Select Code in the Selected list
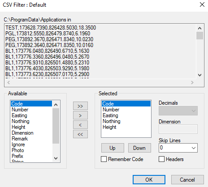 pyautogui.click(x=126, y=104)
